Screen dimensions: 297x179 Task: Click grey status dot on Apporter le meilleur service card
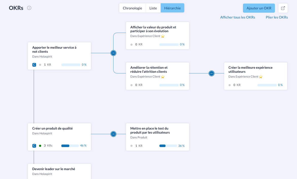click(x=40, y=65)
